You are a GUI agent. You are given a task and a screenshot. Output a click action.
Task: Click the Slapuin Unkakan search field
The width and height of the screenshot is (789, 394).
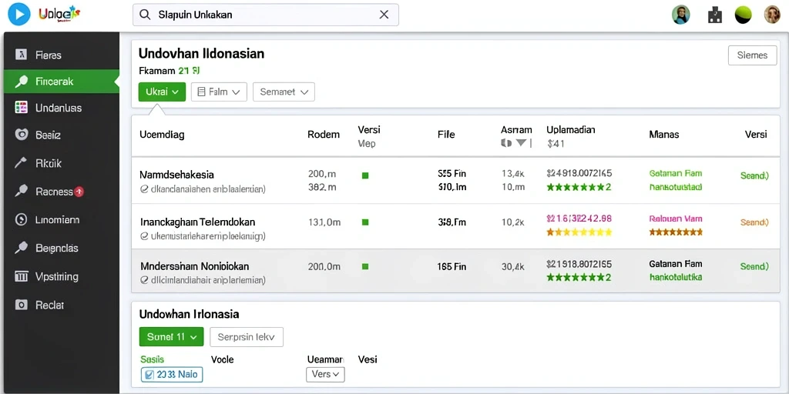266,15
